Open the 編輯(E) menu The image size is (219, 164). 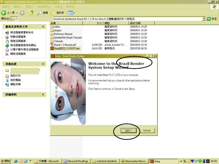pyautogui.click(x=18, y=7)
